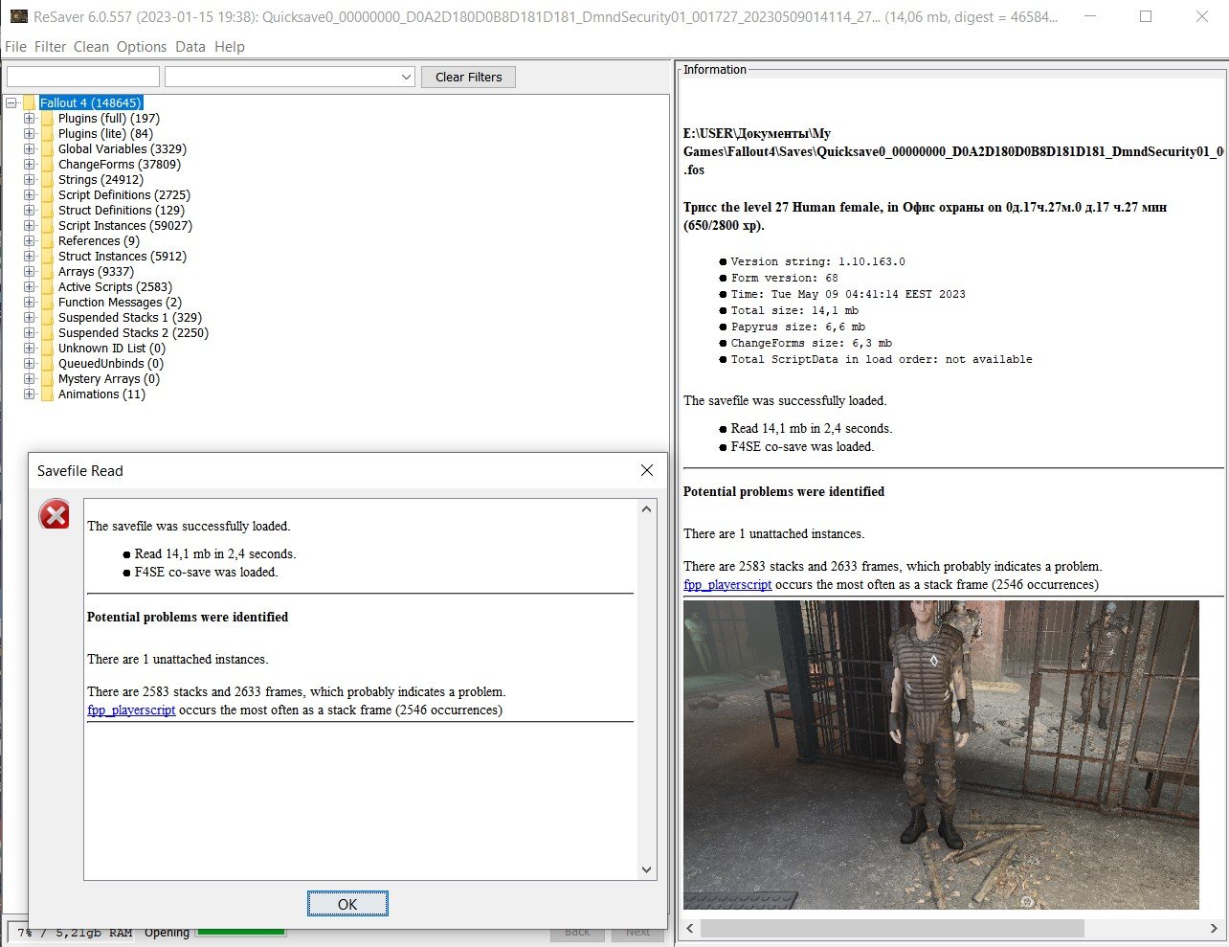Click the Fallout 4 root folder icon
The width and height of the screenshot is (1229, 947).
point(30,103)
